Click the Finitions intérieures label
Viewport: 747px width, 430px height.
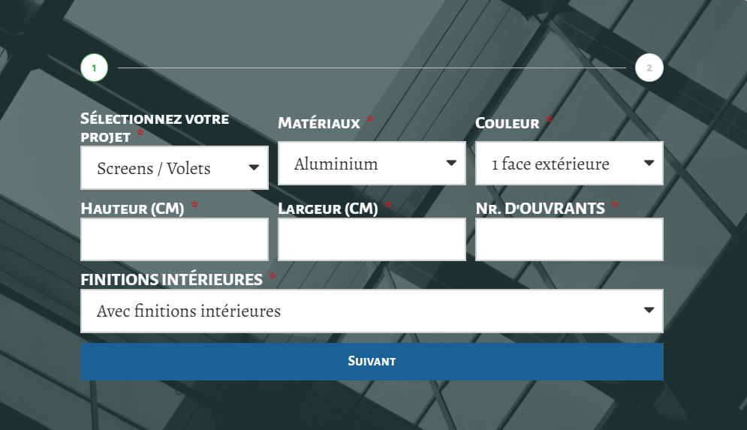coord(171,279)
